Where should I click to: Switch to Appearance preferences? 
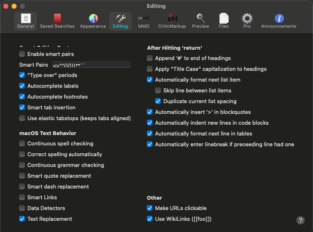tap(93, 21)
